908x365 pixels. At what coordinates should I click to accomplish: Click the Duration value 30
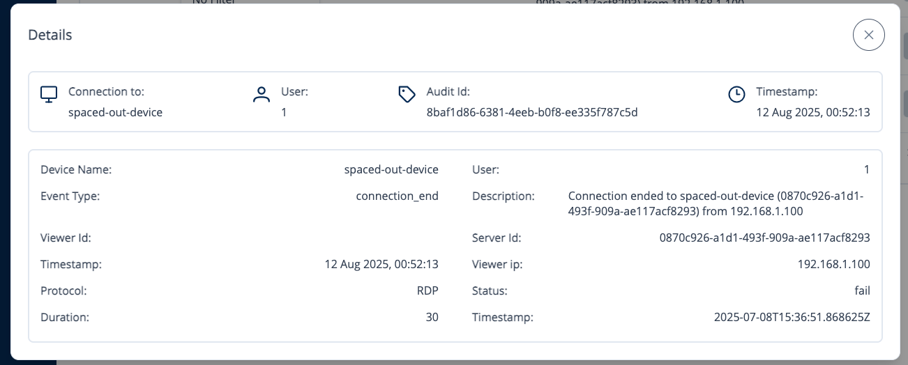click(432, 317)
